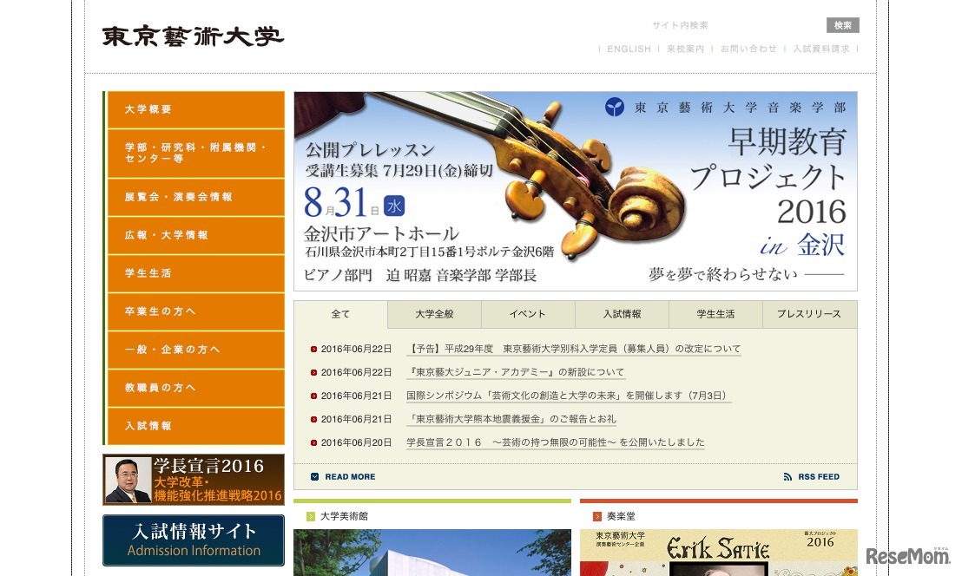The image size is (962, 576).
Task: Click red bullet beside 東京藝大ジュニア・アカデミー news
Action: tap(314, 373)
